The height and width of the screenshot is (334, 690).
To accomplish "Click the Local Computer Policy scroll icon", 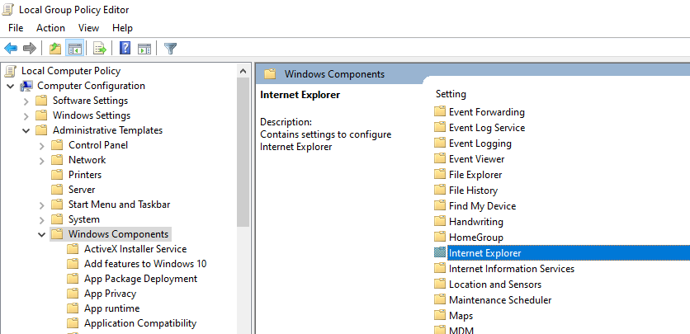I will (x=11, y=71).
